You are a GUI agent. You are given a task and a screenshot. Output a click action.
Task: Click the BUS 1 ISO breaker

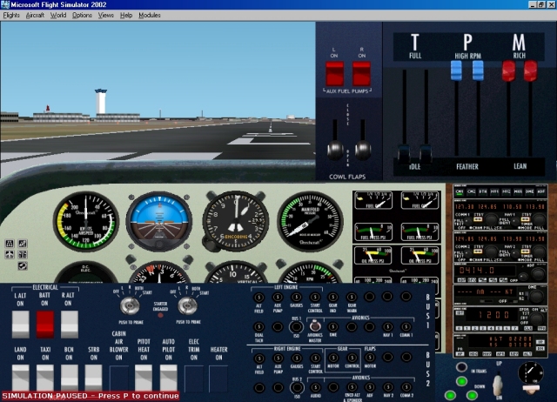coord(296,326)
